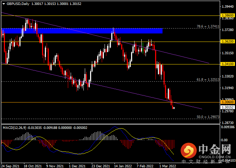Select the 1.34100 yellow price label

pyautogui.click(x=228, y=64)
